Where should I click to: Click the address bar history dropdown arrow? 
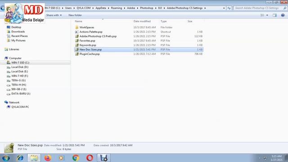click(x=224, y=8)
